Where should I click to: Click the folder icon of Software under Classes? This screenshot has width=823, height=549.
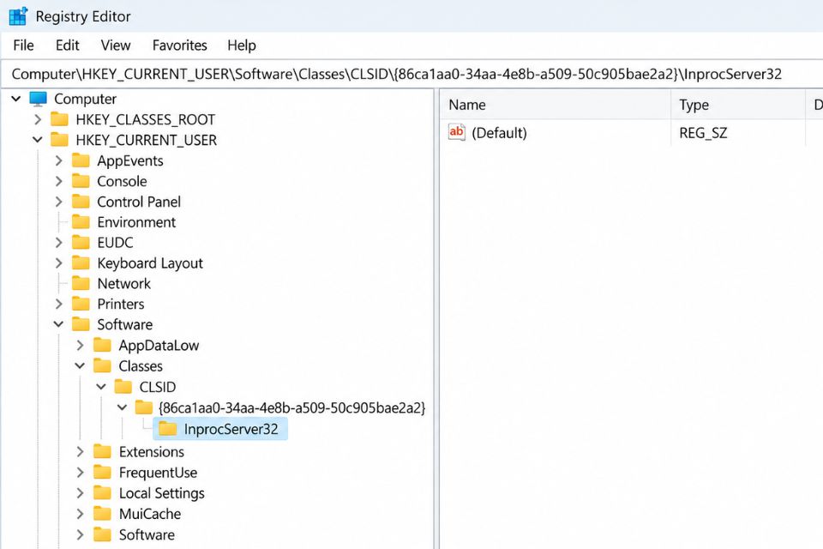coord(102,534)
